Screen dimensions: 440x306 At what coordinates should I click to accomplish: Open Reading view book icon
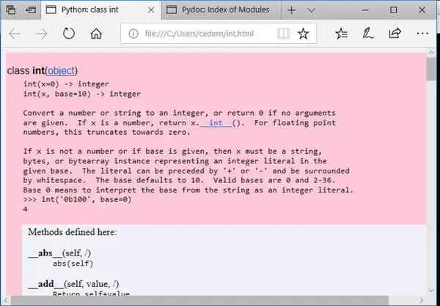[283, 34]
